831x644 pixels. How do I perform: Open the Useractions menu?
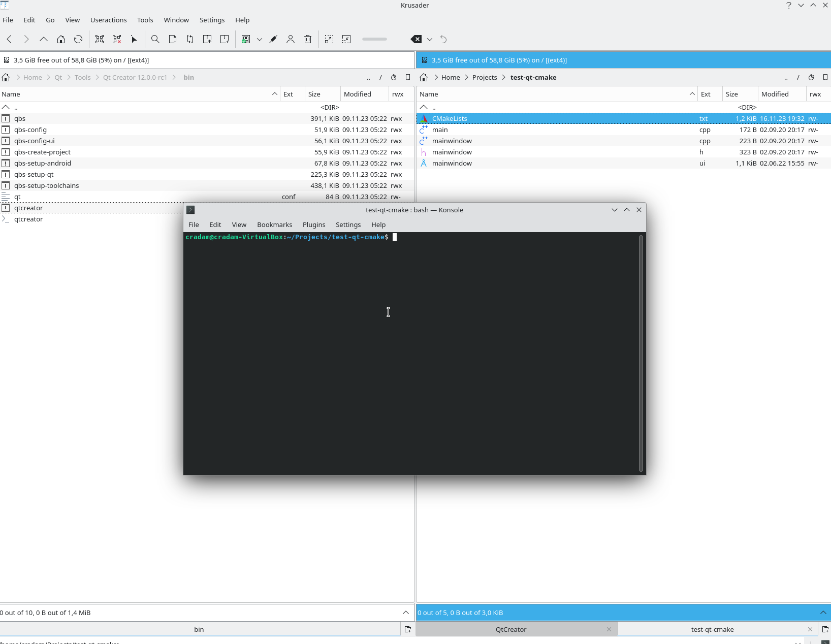click(109, 20)
